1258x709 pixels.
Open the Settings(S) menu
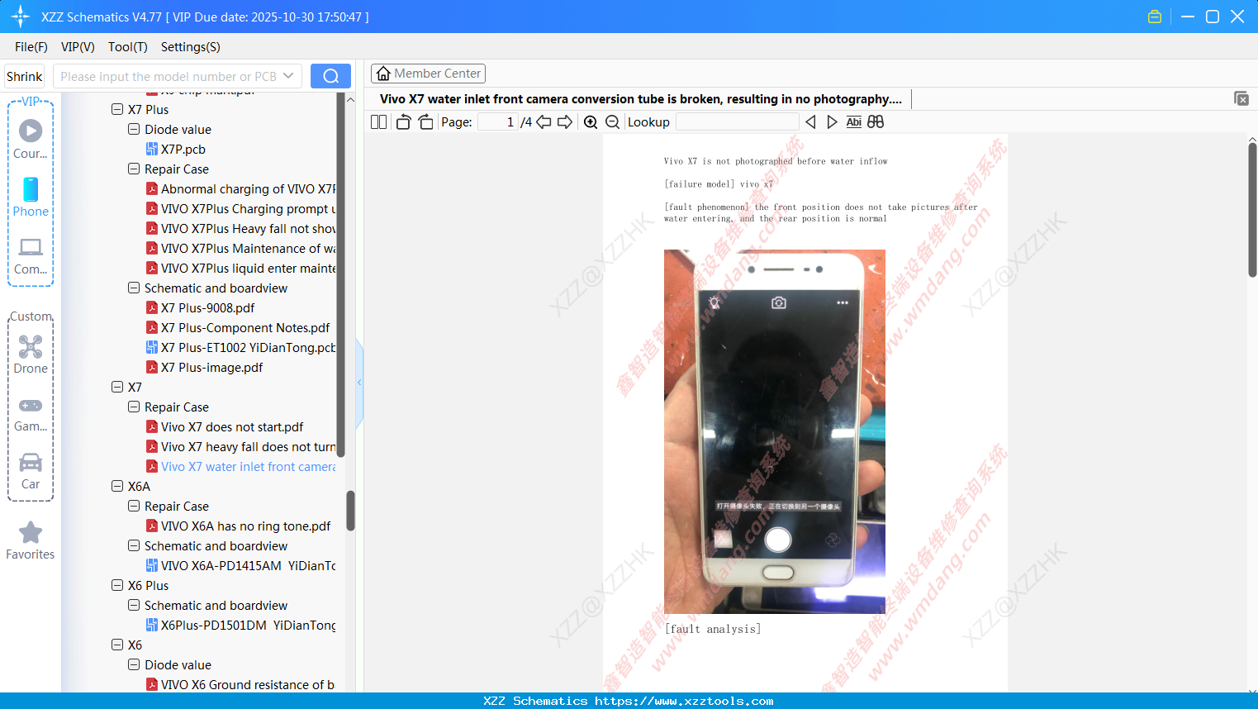click(x=190, y=47)
